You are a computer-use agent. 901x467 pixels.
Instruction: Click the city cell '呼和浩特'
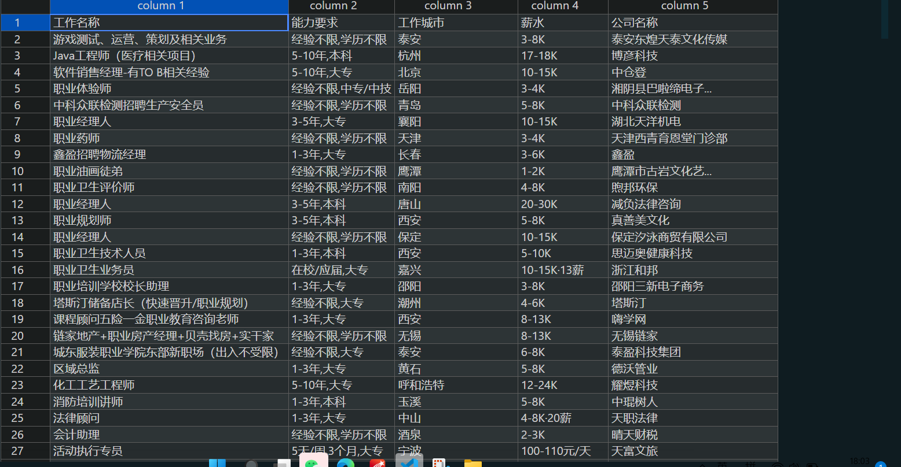456,385
